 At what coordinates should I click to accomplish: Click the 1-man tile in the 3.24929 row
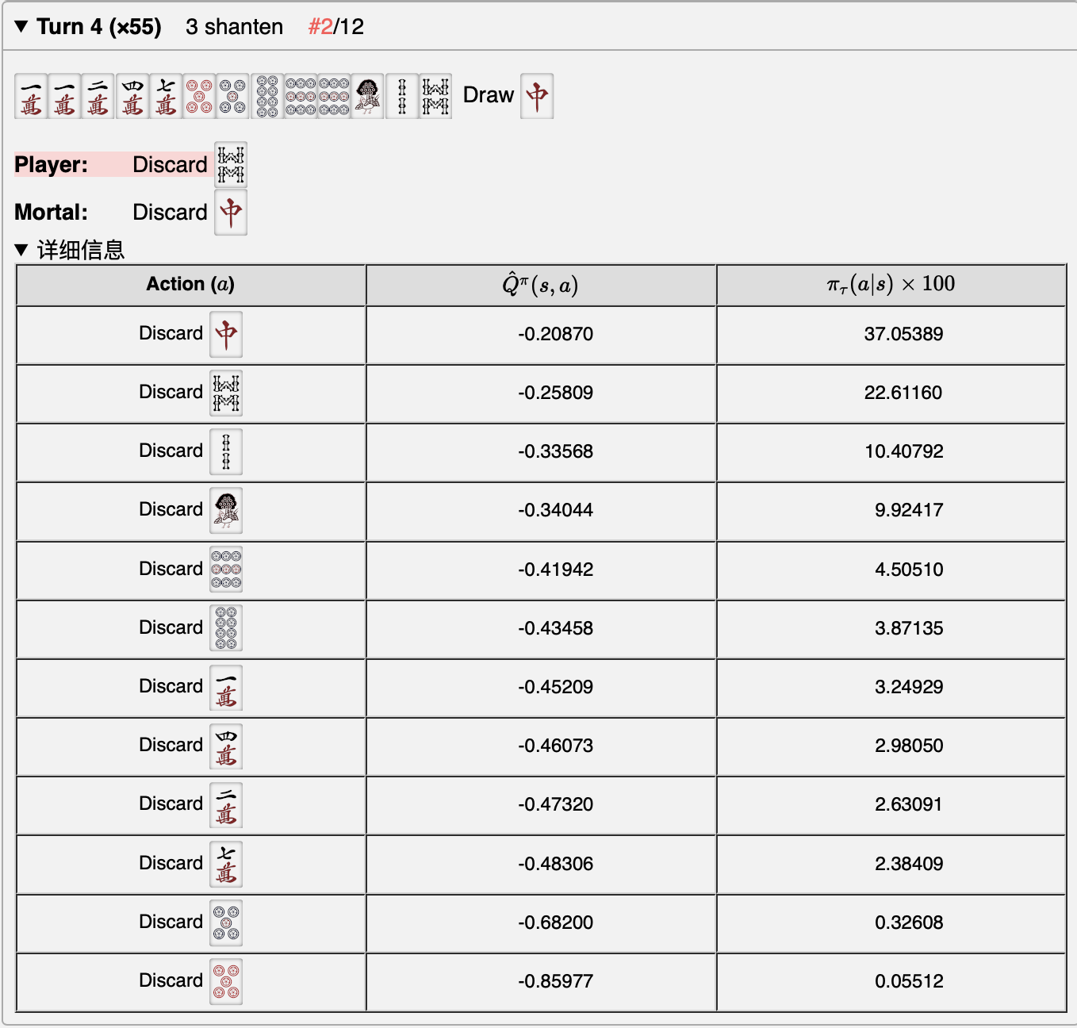click(226, 688)
